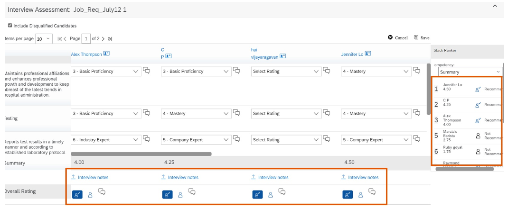Add comment on Jennifer Lo's Testing rating

pyautogui.click(x=417, y=113)
